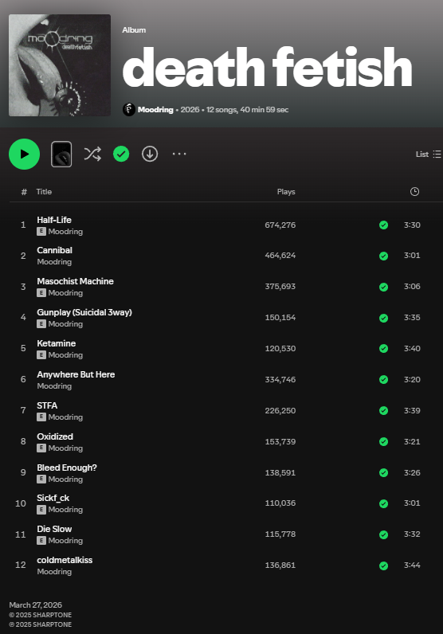Select the Ketamine track title
Viewport: 443px width, 634px height.
tap(57, 343)
